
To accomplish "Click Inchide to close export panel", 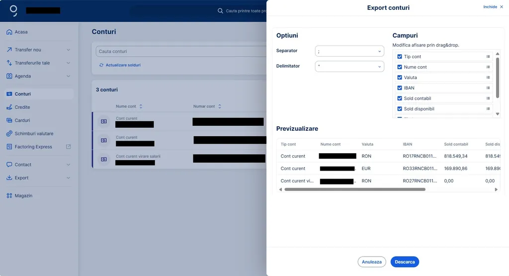I will click(x=493, y=7).
